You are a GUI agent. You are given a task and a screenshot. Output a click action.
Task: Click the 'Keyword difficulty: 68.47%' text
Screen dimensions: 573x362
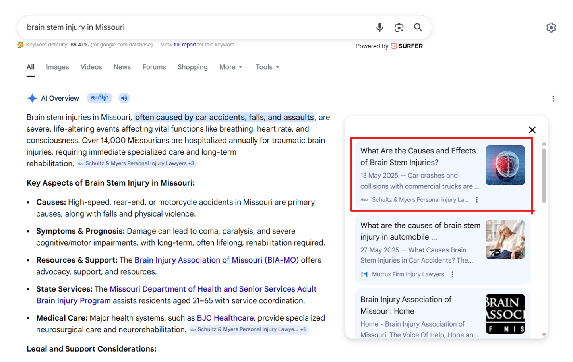pos(57,45)
